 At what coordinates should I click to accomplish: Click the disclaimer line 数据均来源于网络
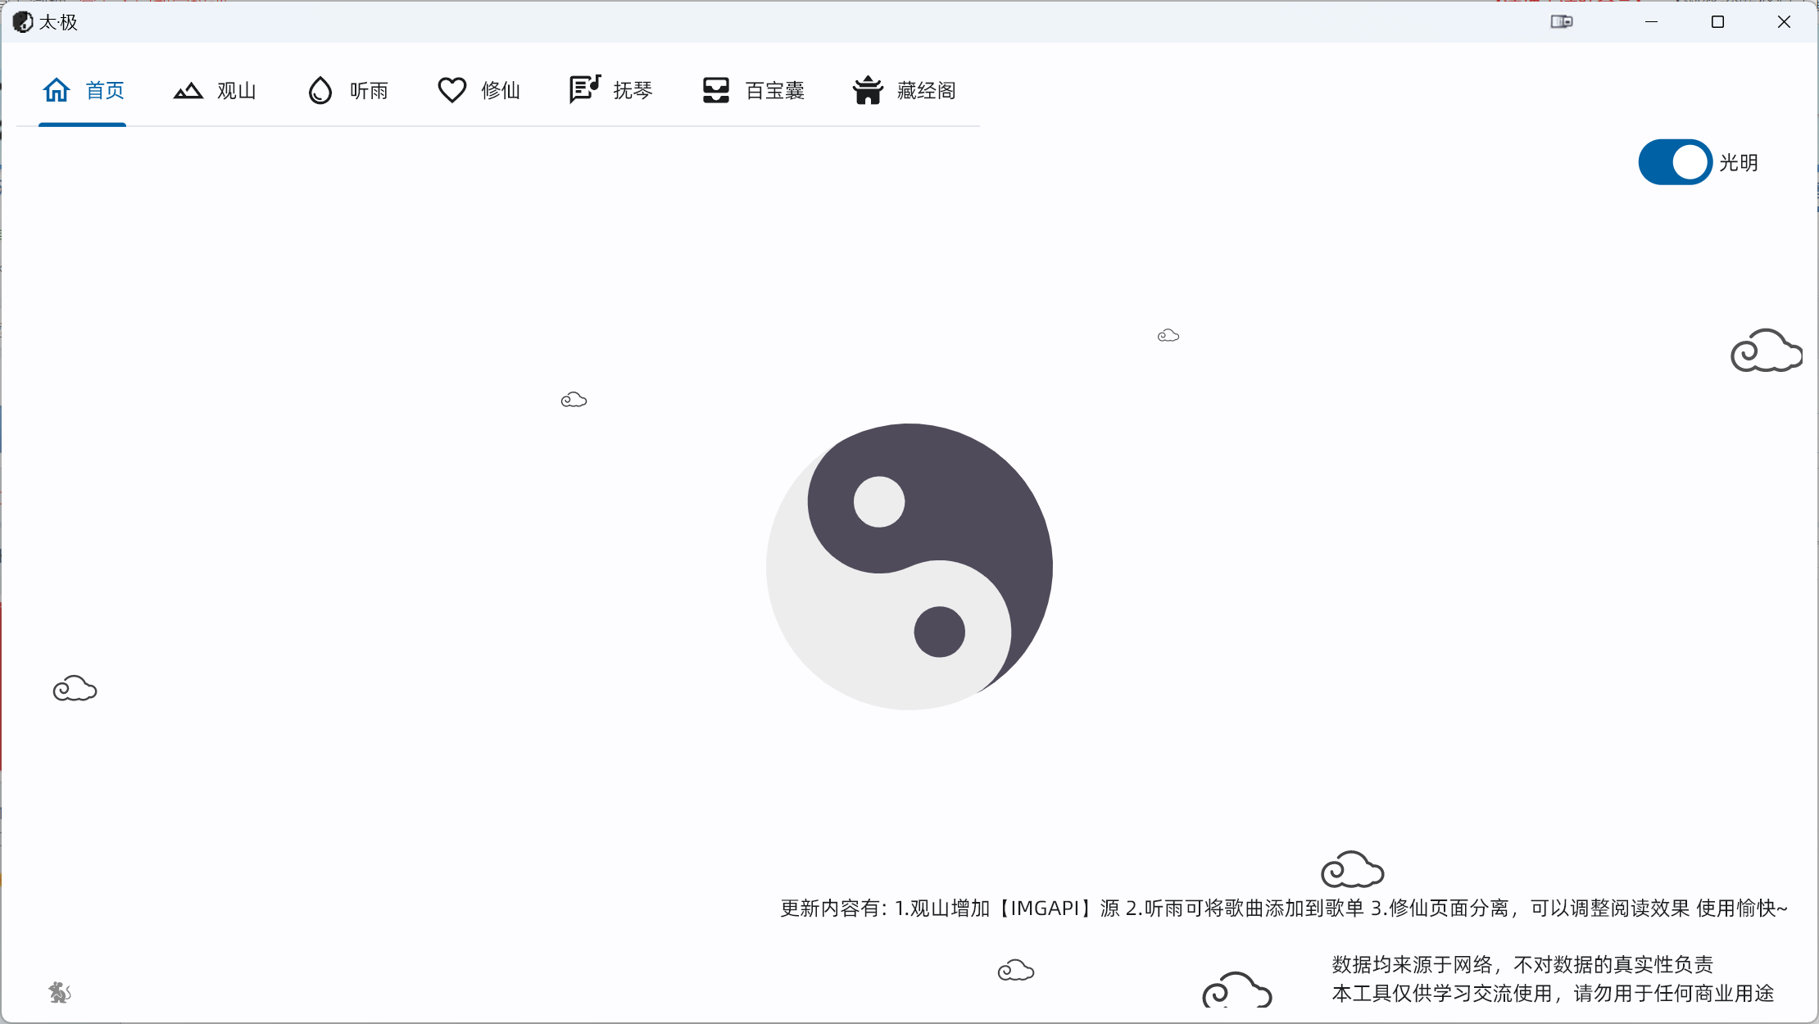coord(1522,964)
